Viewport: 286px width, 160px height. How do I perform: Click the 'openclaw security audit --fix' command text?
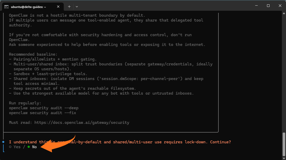coord(42,113)
